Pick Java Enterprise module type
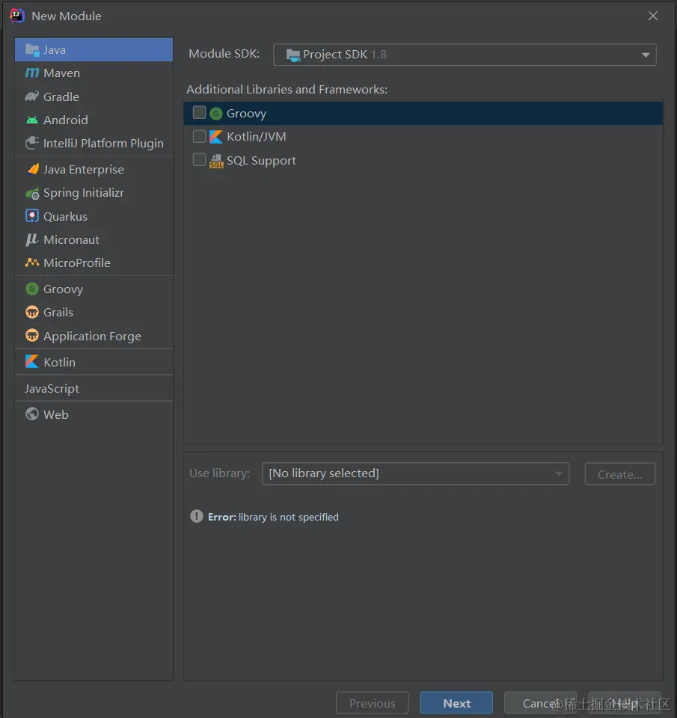The width and height of the screenshot is (677, 718). (94, 170)
